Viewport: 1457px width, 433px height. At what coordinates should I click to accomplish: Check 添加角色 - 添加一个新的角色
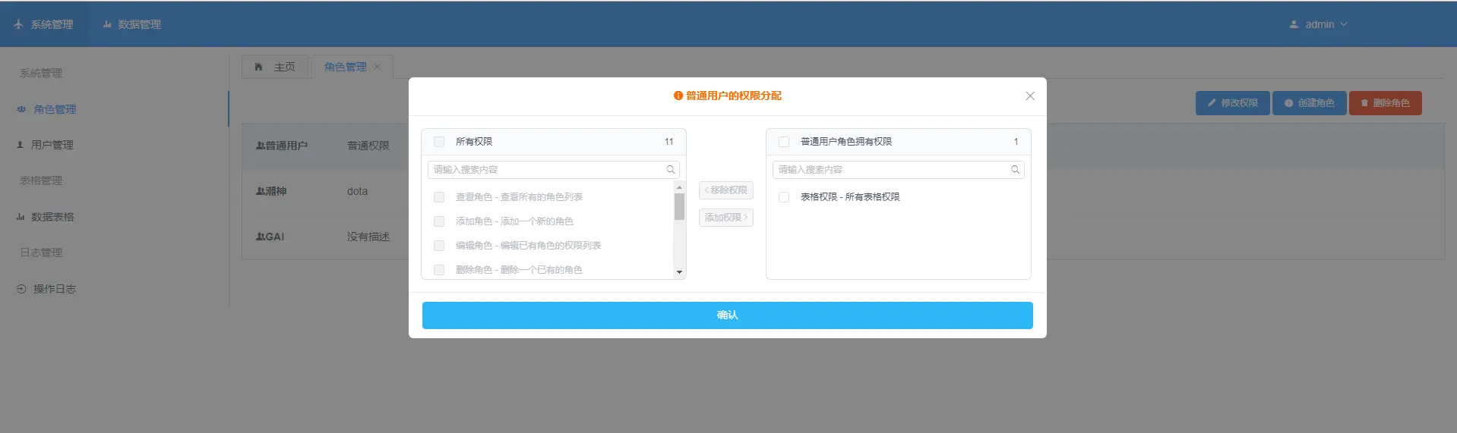pos(439,221)
